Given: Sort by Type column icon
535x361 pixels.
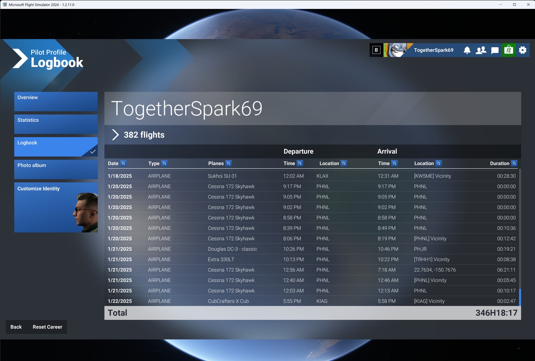Looking at the screenshot, I should coord(164,163).
